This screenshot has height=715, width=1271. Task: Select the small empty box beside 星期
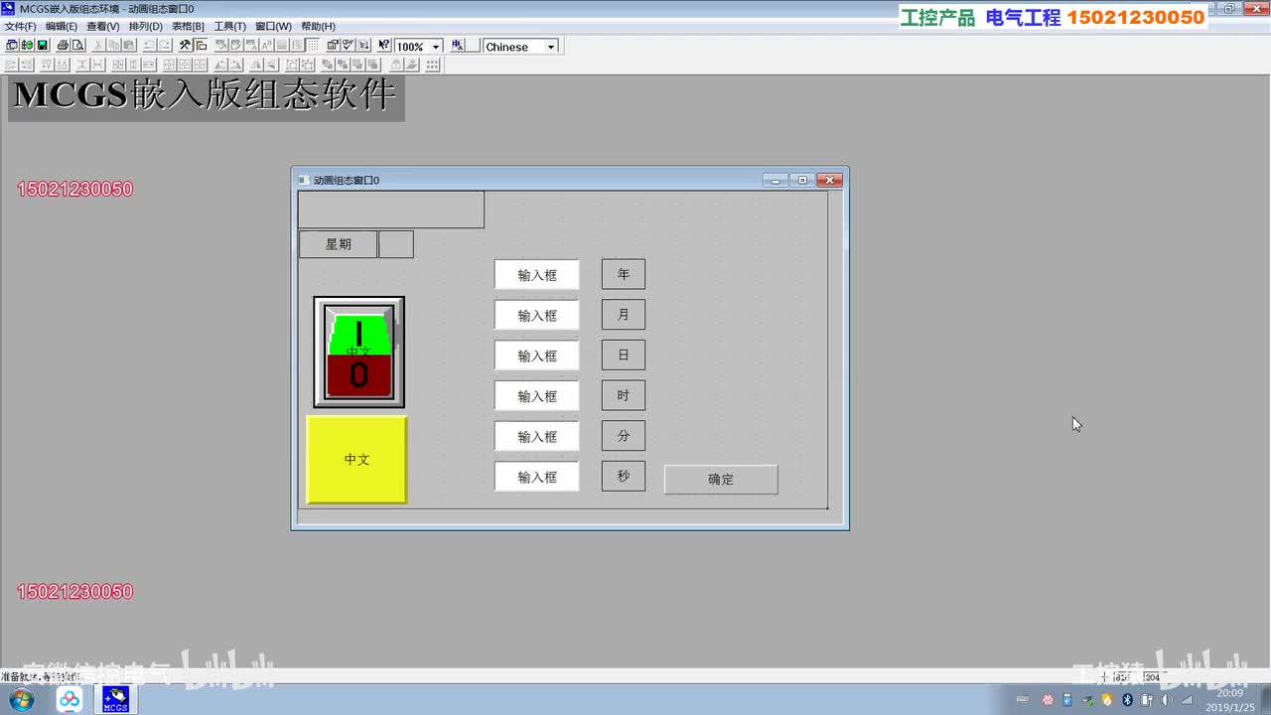[x=396, y=244]
